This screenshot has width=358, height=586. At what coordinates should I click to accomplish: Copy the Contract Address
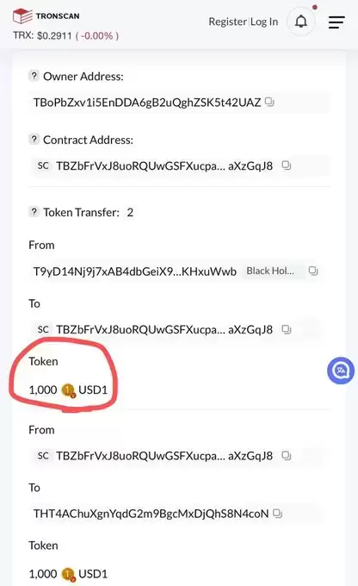tap(287, 165)
